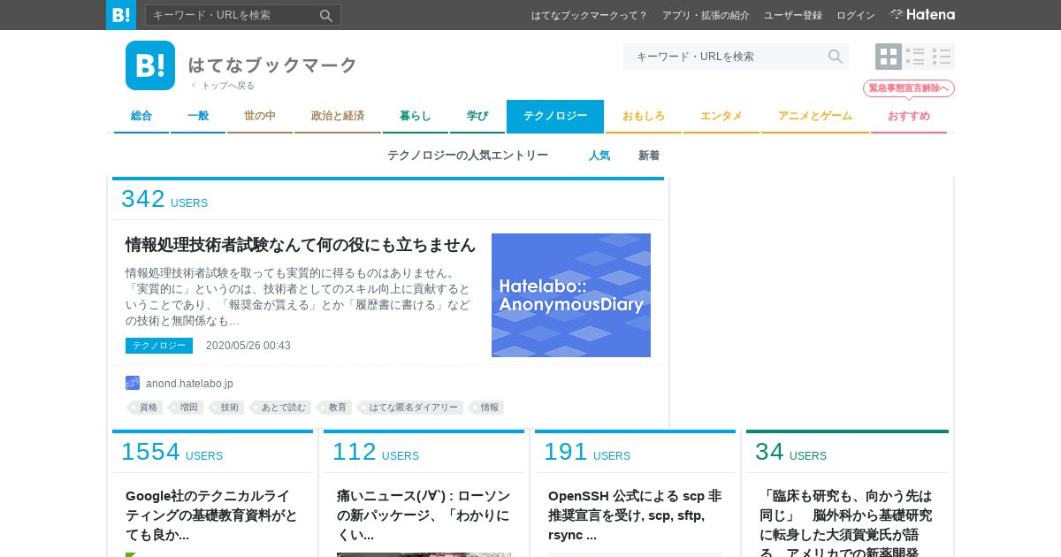
Task: Open the OpenSSH scp 非推奨宣言 article
Action: pyautogui.click(x=635, y=515)
